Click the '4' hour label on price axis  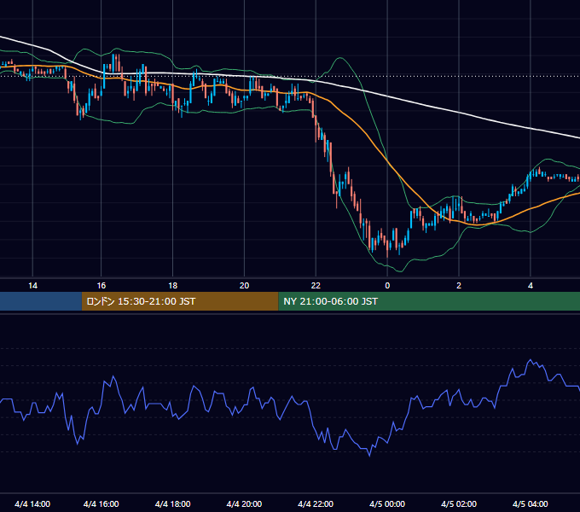click(x=531, y=286)
